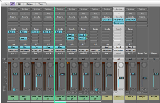Click the clip indicator showing 2.3
Viewport: 160px width, 103px height.
pos(68,63)
